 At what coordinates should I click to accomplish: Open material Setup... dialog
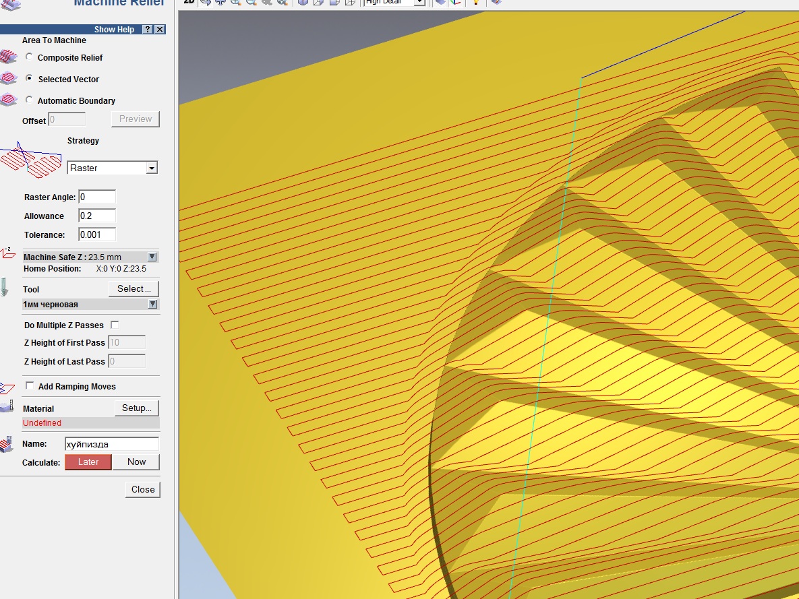point(137,408)
